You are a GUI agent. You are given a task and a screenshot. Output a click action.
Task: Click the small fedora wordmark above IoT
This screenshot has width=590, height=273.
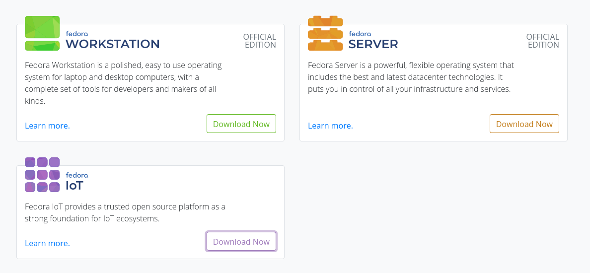pos(77,175)
